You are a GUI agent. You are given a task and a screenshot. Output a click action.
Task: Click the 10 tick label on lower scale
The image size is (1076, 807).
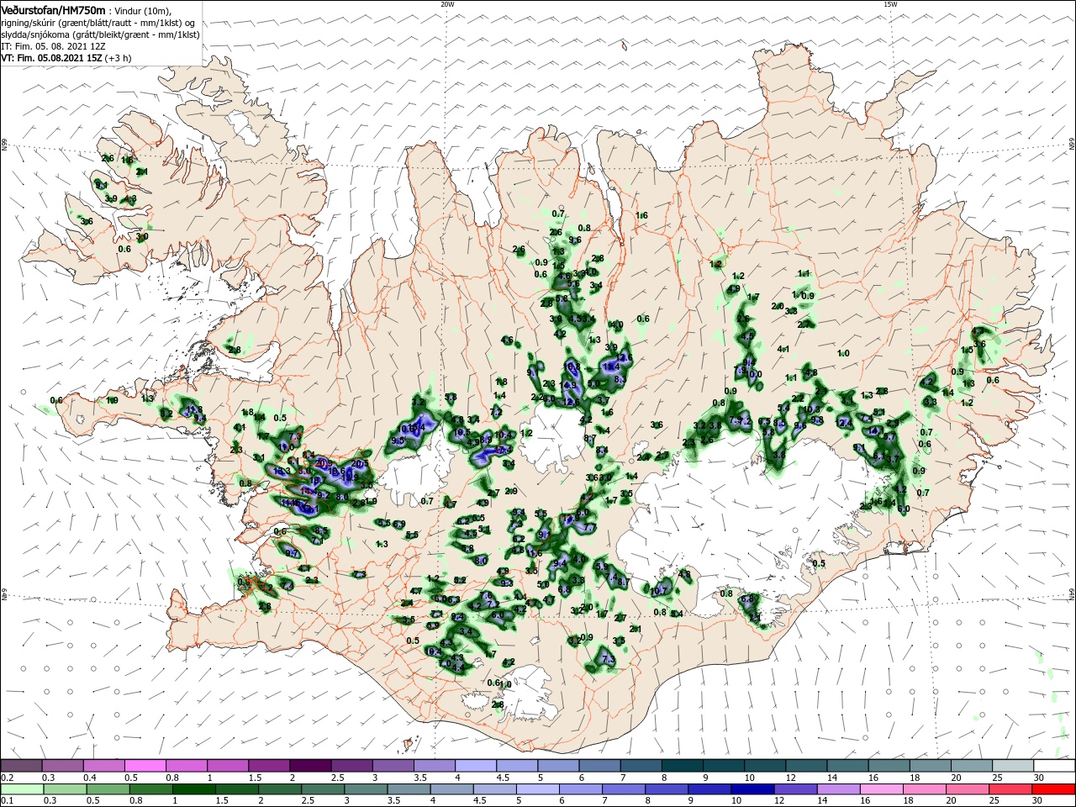(736, 801)
